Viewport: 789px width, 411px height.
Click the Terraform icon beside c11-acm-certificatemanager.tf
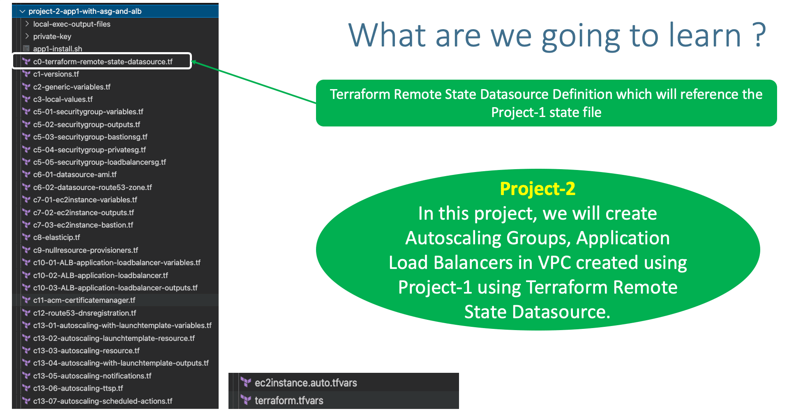coord(26,300)
